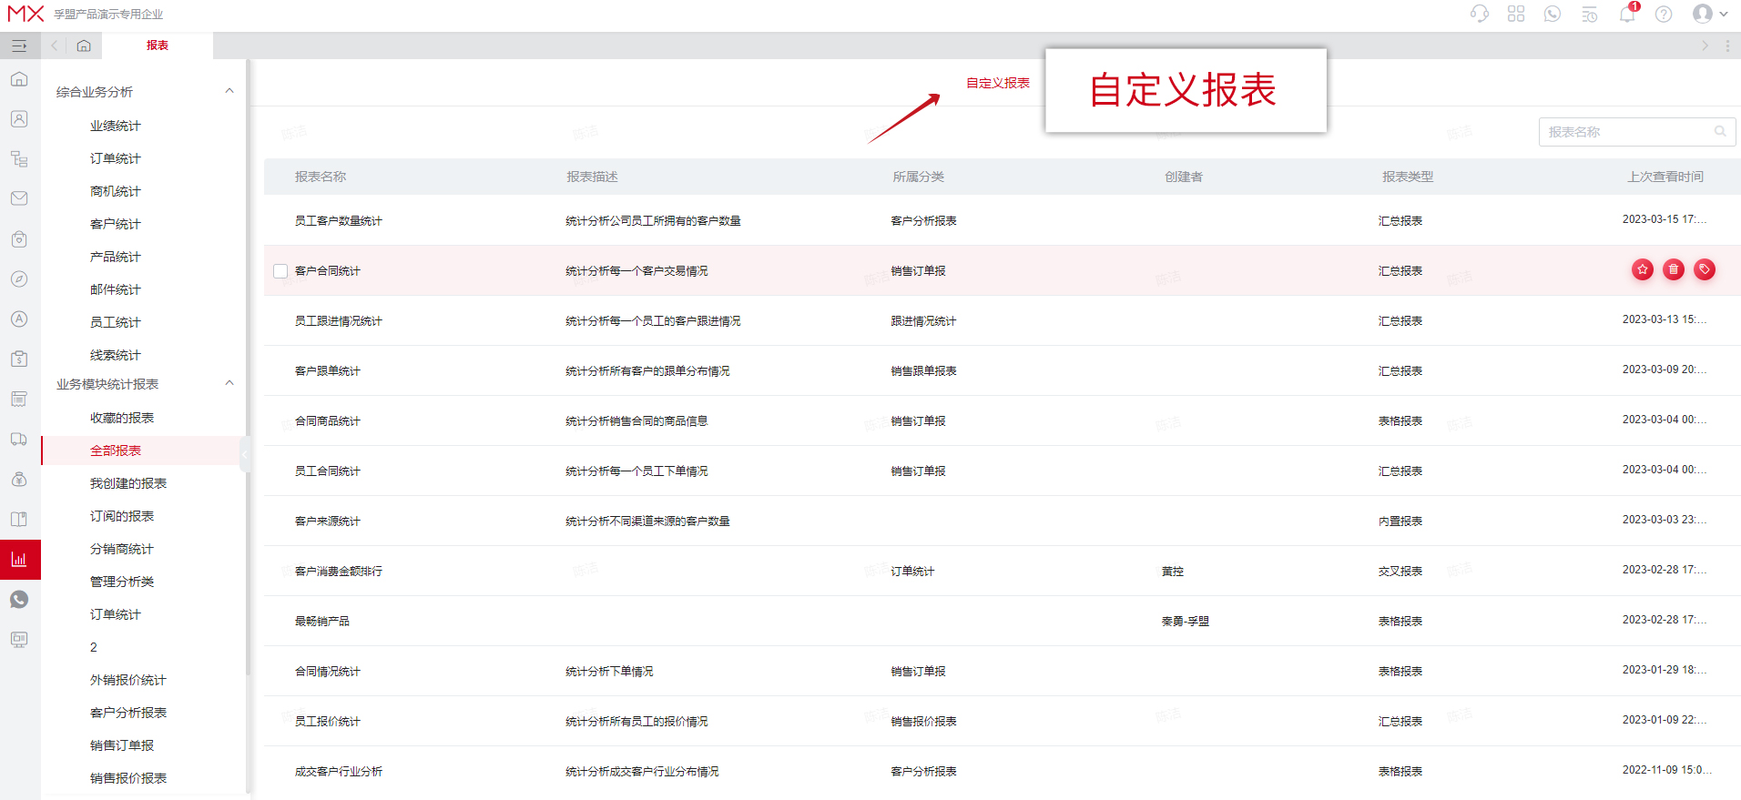Click the help question mark icon
Screen dimensions: 1741x800
[x=1664, y=14]
